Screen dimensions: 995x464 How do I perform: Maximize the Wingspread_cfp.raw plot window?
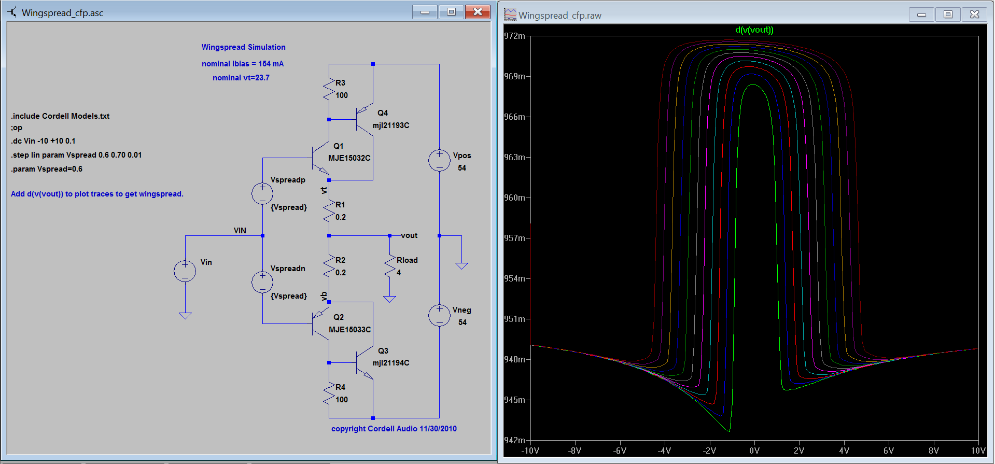point(948,15)
